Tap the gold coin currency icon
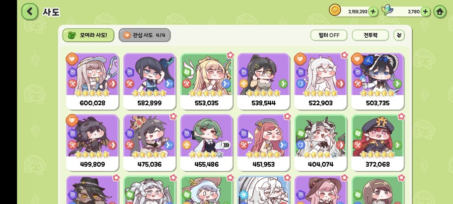453x204 pixels. [x=335, y=10]
